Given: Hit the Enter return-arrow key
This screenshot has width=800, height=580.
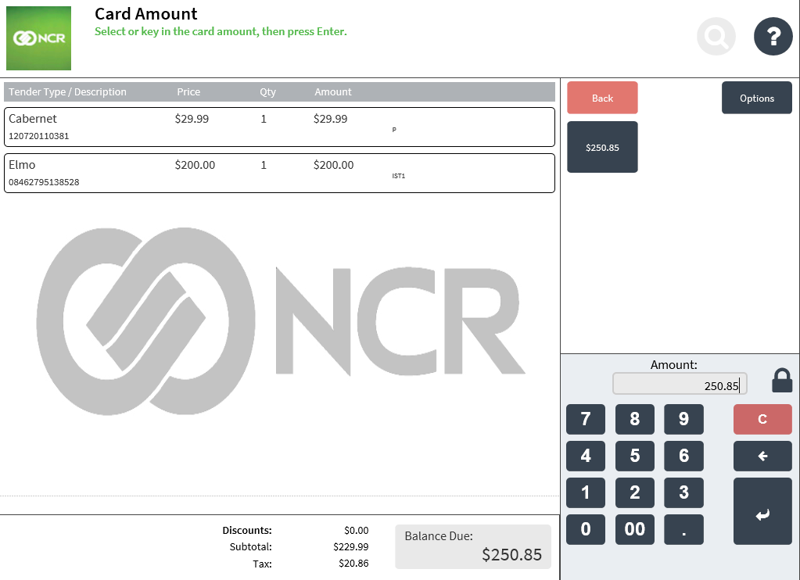Looking at the screenshot, I should (x=762, y=511).
